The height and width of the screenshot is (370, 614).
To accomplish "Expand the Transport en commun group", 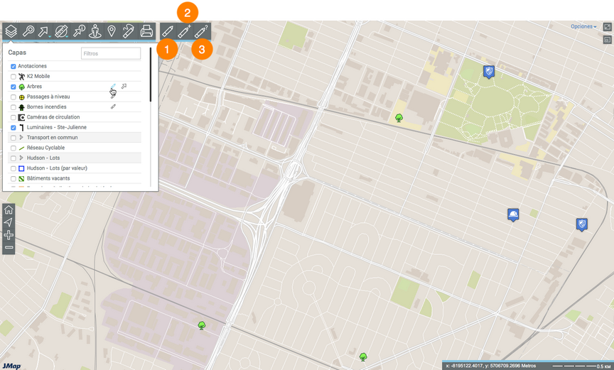I will 21,137.
